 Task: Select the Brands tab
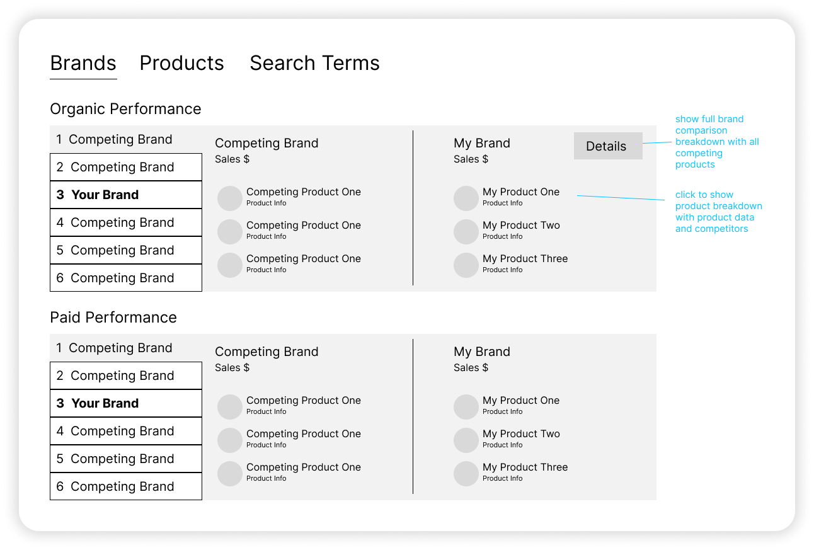83,63
